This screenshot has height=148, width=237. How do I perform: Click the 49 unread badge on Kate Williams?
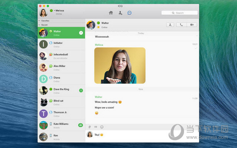click(81, 125)
